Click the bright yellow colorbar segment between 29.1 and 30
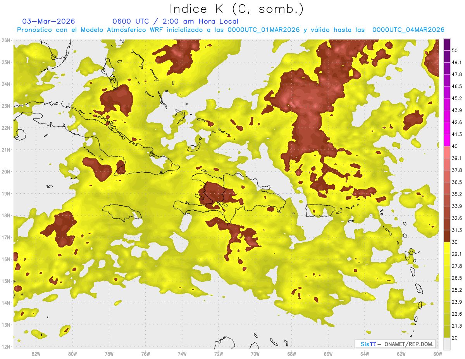Screen dimensions: 465x359 point(447,248)
